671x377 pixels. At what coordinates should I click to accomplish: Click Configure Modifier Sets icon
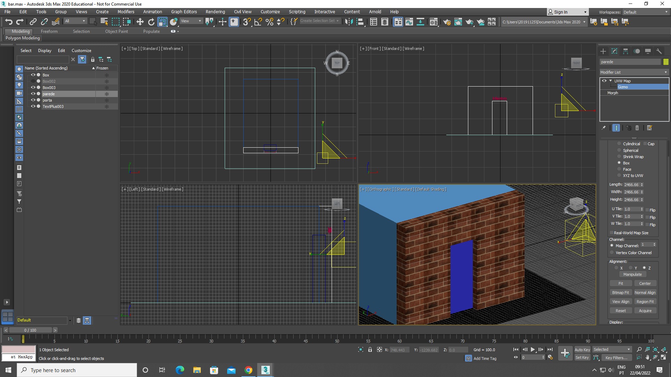click(x=650, y=128)
